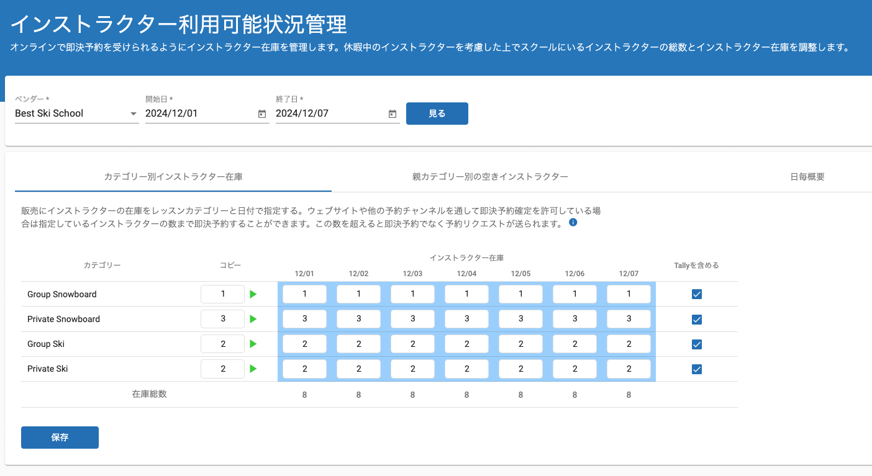Open the start date calendar picker

(262, 114)
